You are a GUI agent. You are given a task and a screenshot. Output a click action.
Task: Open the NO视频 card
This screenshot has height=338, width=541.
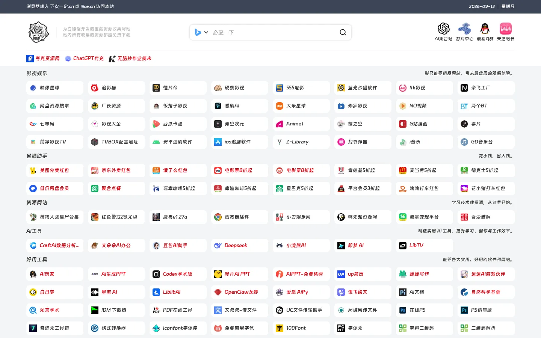(425, 106)
